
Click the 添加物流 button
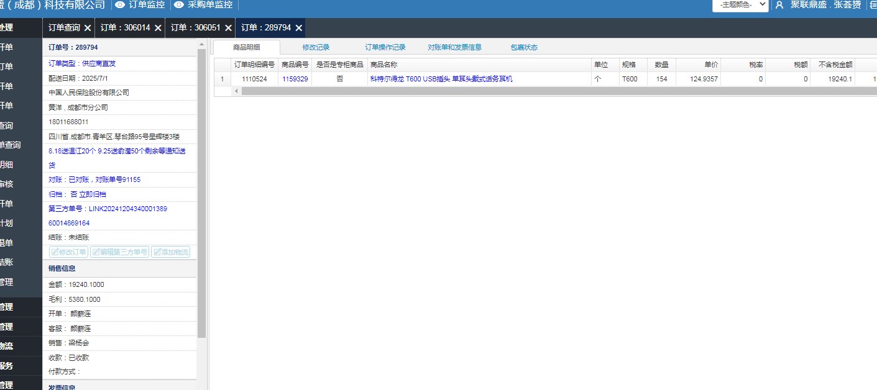[x=170, y=252]
